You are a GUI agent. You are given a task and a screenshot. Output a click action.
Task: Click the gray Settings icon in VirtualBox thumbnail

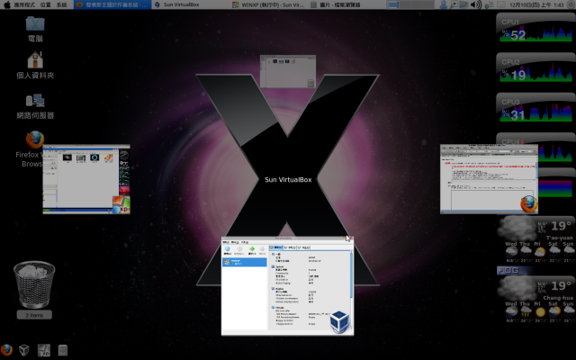click(x=239, y=250)
